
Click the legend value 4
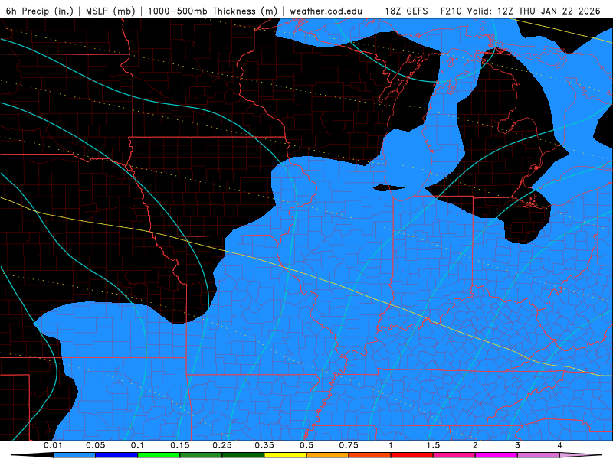coord(560,445)
